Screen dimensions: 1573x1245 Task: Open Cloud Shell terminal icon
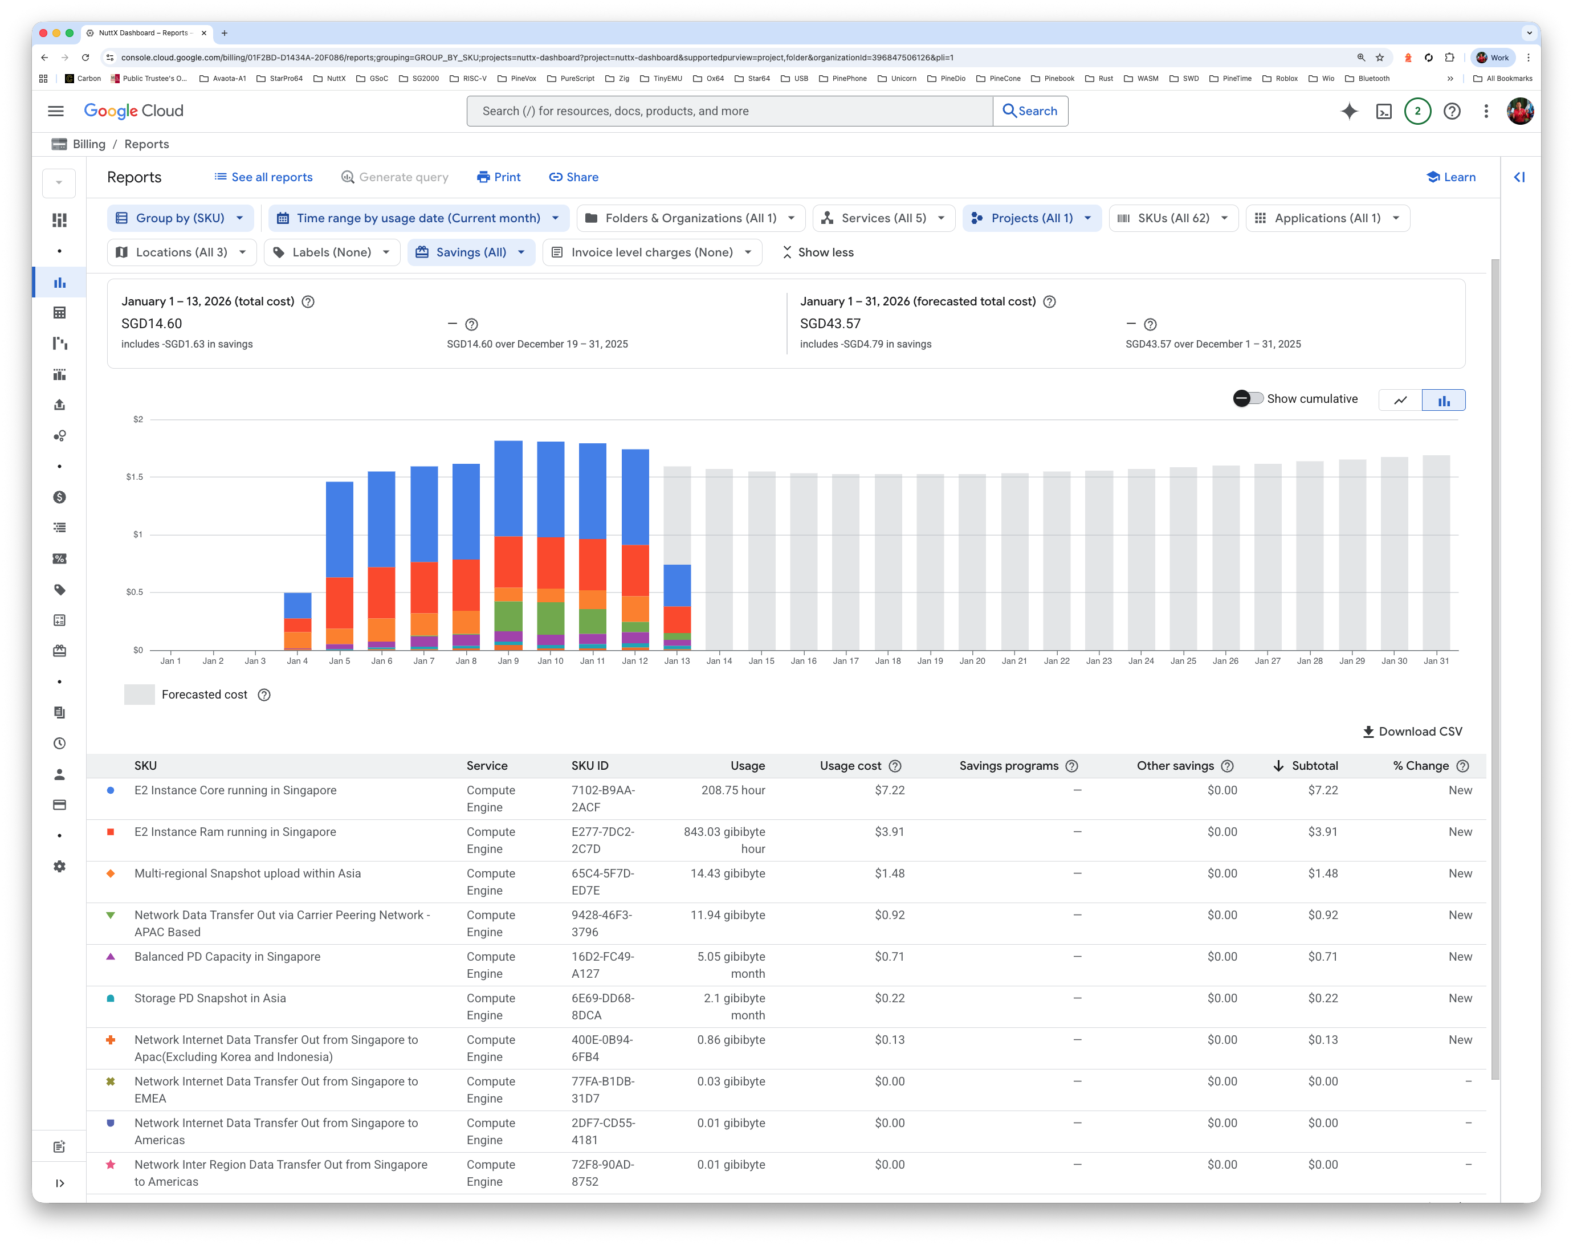[1384, 111]
